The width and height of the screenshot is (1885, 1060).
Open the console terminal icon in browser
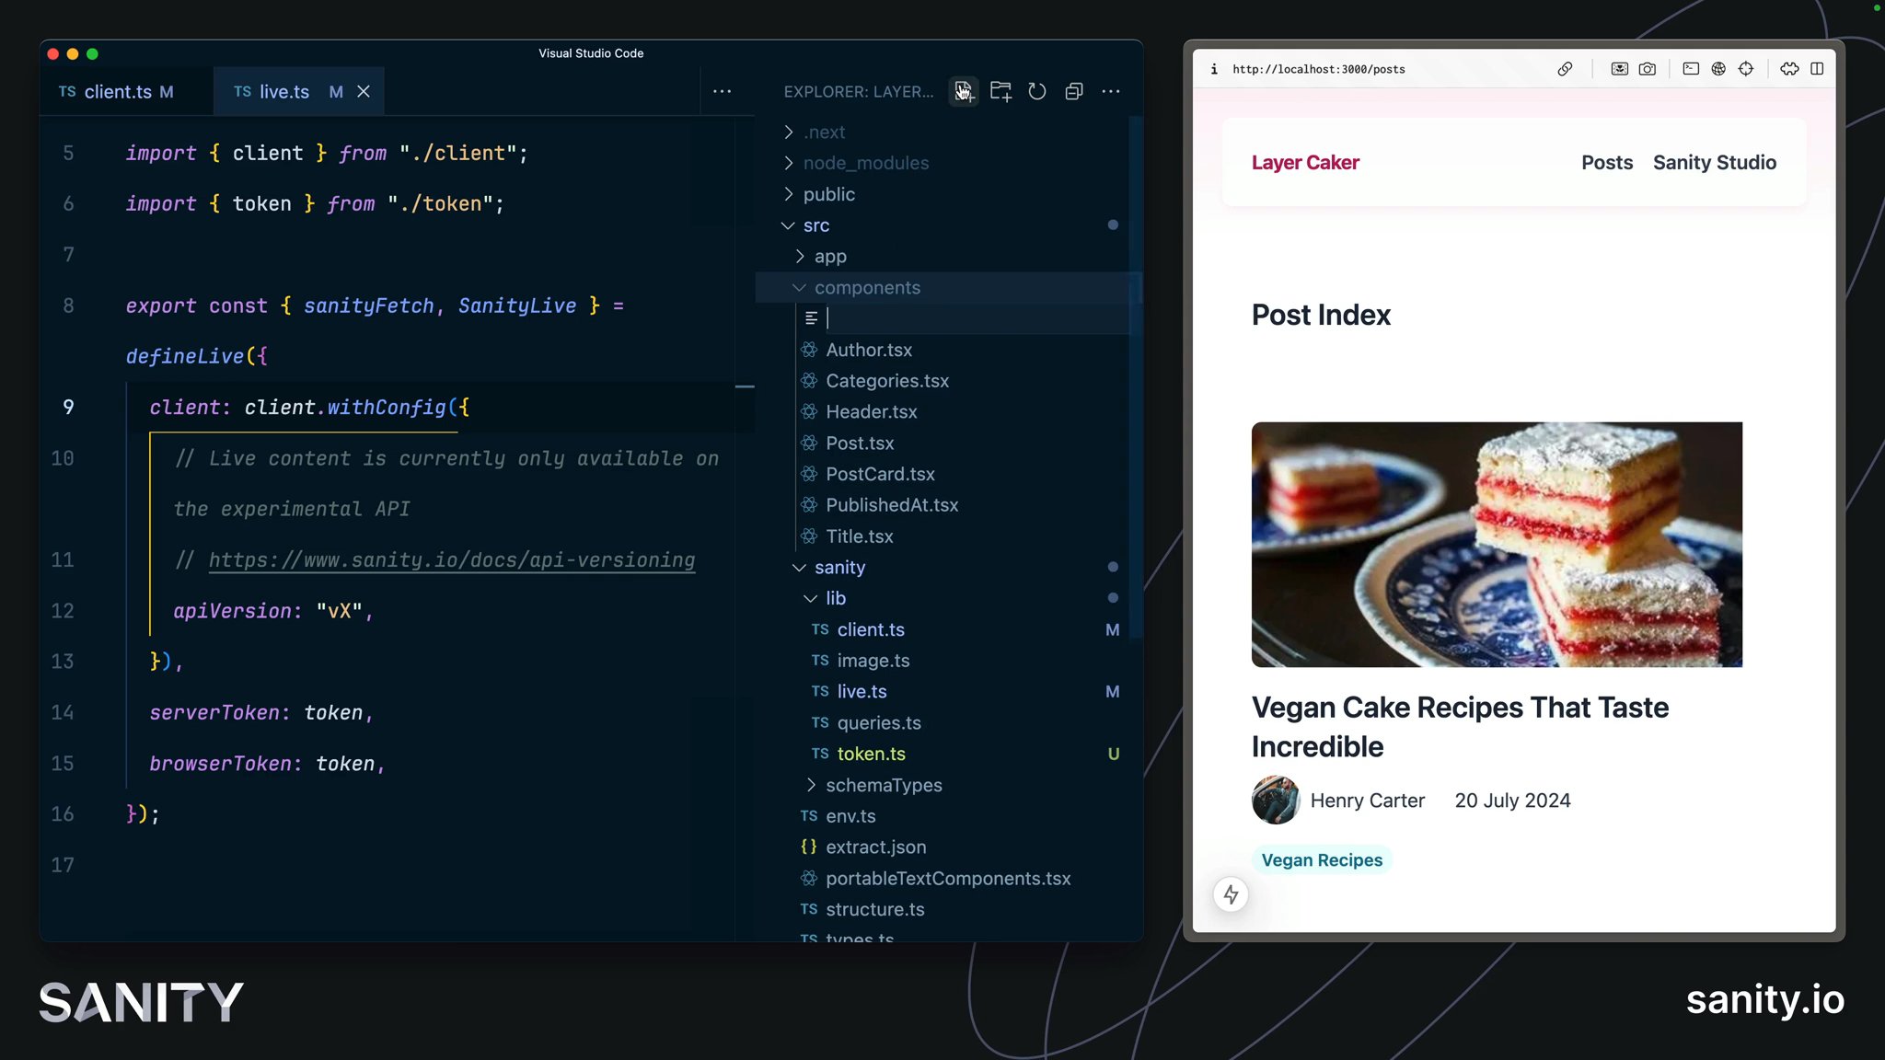(1691, 69)
